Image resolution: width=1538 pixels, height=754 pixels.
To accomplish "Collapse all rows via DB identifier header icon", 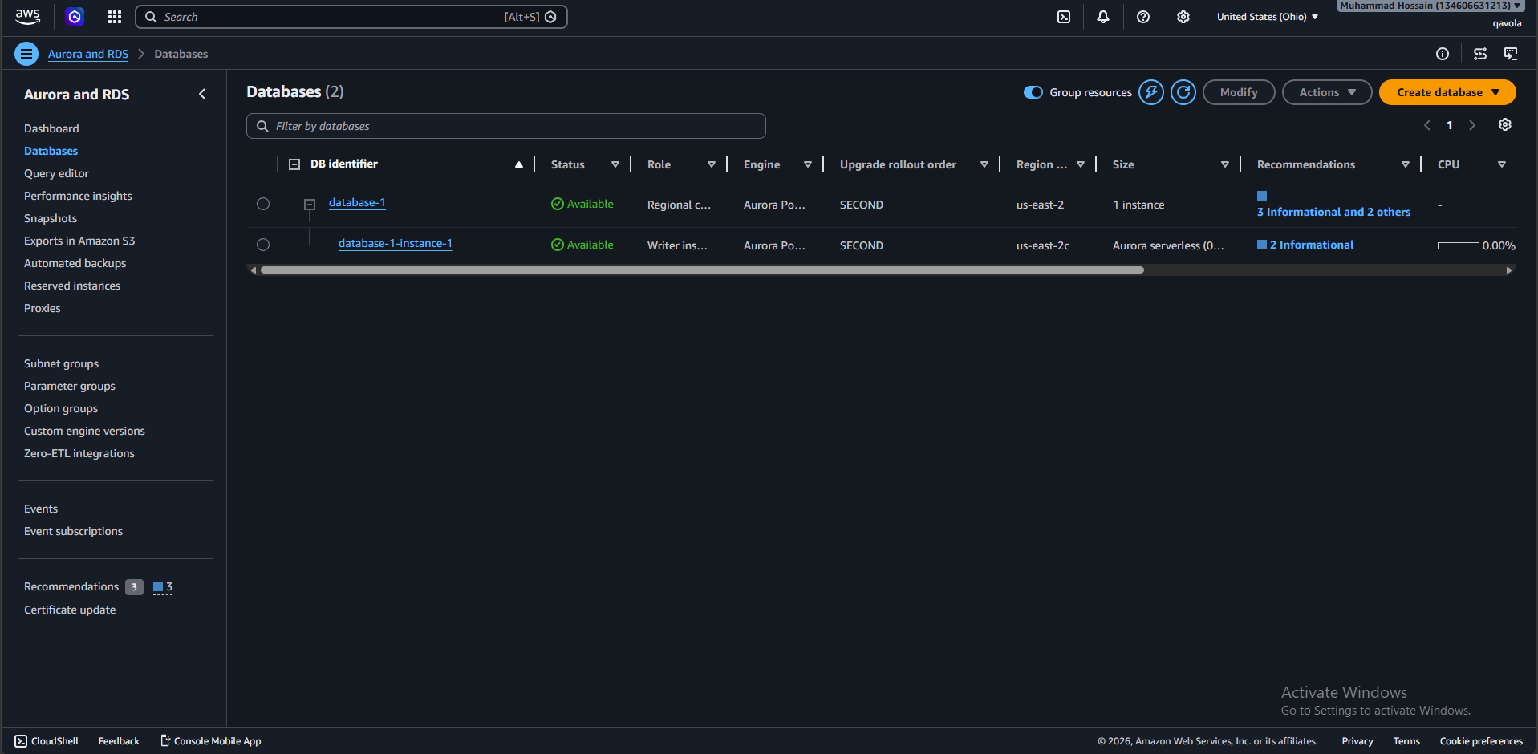I will click(x=294, y=164).
